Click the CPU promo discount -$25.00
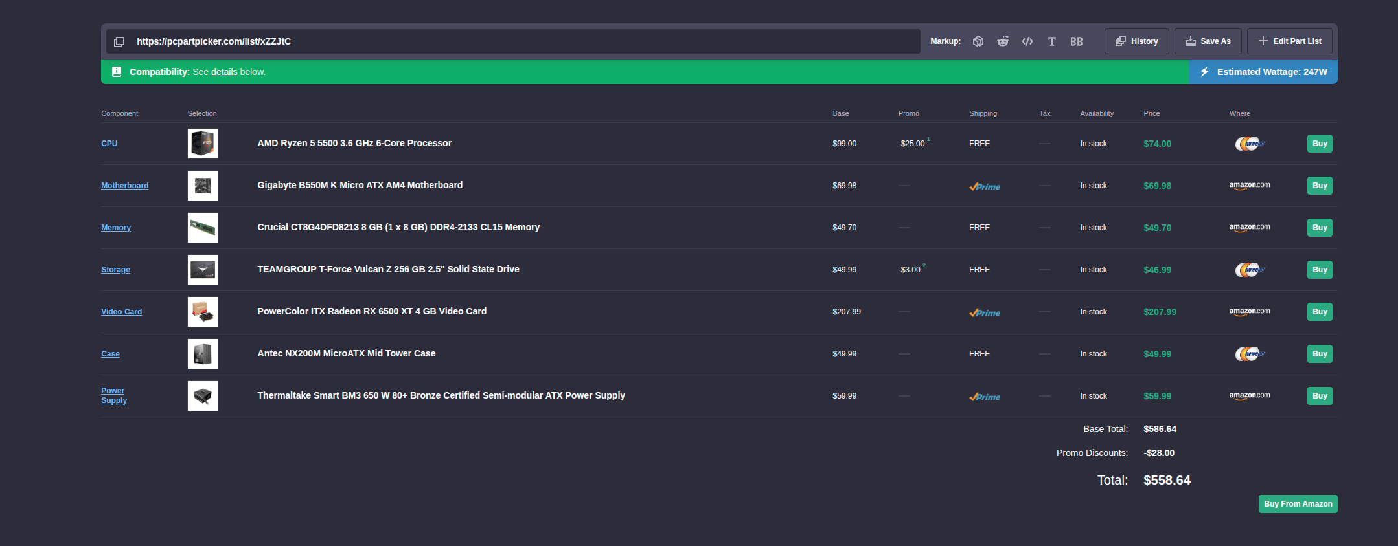The height and width of the screenshot is (546, 1398). click(x=911, y=144)
